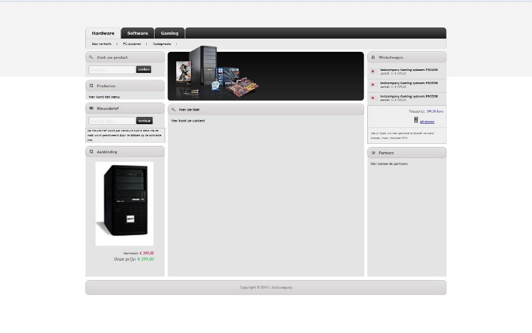Click the calculator icon next to Afrekenen
The width and height of the screenshot is (532, 333).
[x=416, y=119]
